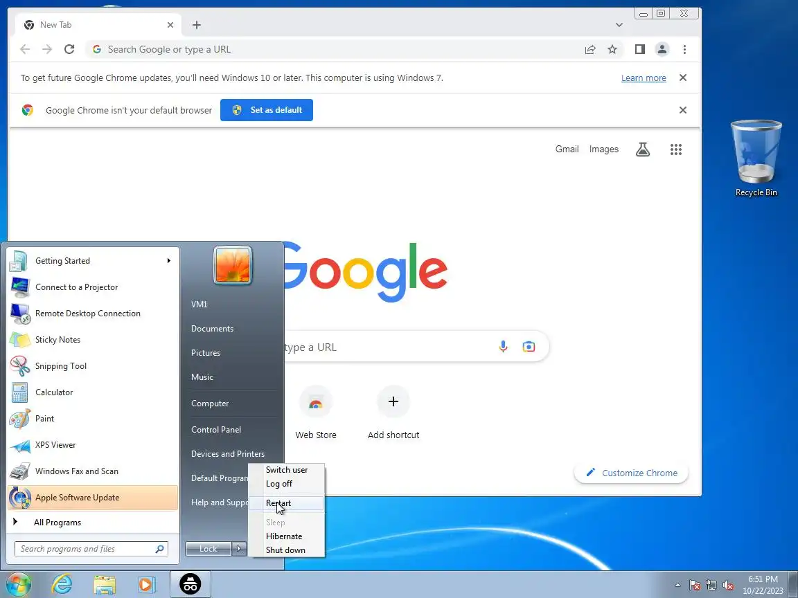Open Gmail link
The image size is (798, 598).
coord(567,149)
